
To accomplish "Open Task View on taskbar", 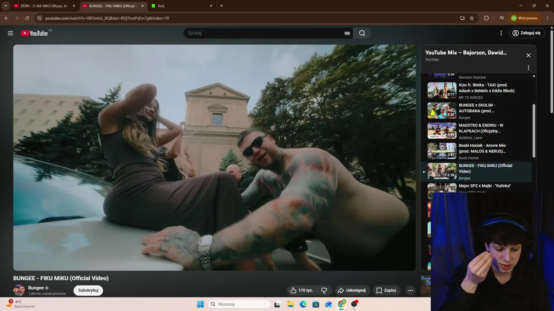I will tap(277, 304).
